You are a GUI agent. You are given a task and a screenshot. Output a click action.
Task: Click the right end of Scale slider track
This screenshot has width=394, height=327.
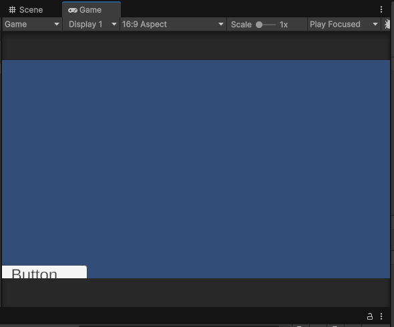(274, 25)
